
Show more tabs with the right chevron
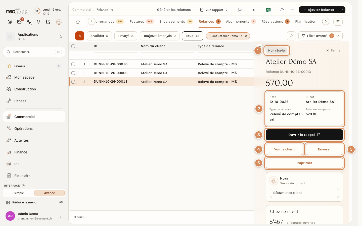[x=326, y=21]
